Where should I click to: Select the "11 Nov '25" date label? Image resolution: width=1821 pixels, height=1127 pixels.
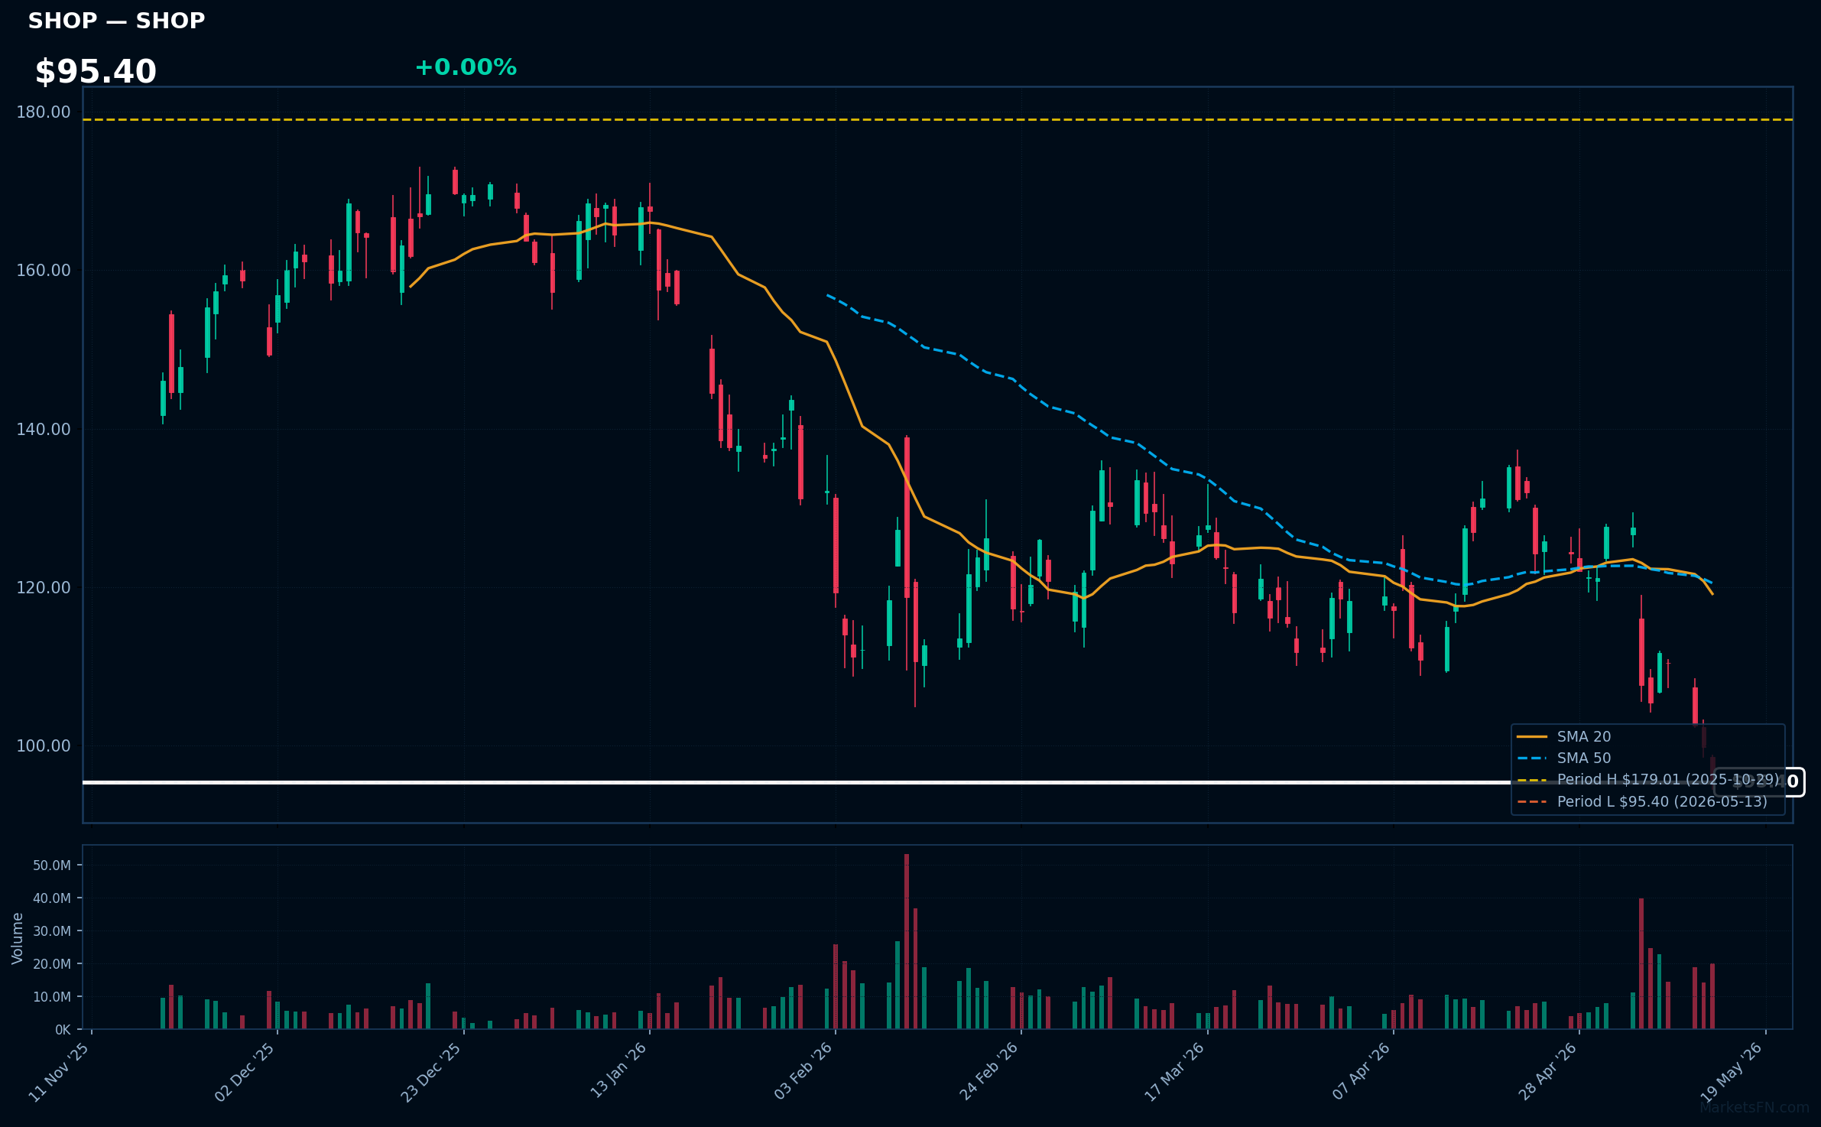coord(60,1072)
